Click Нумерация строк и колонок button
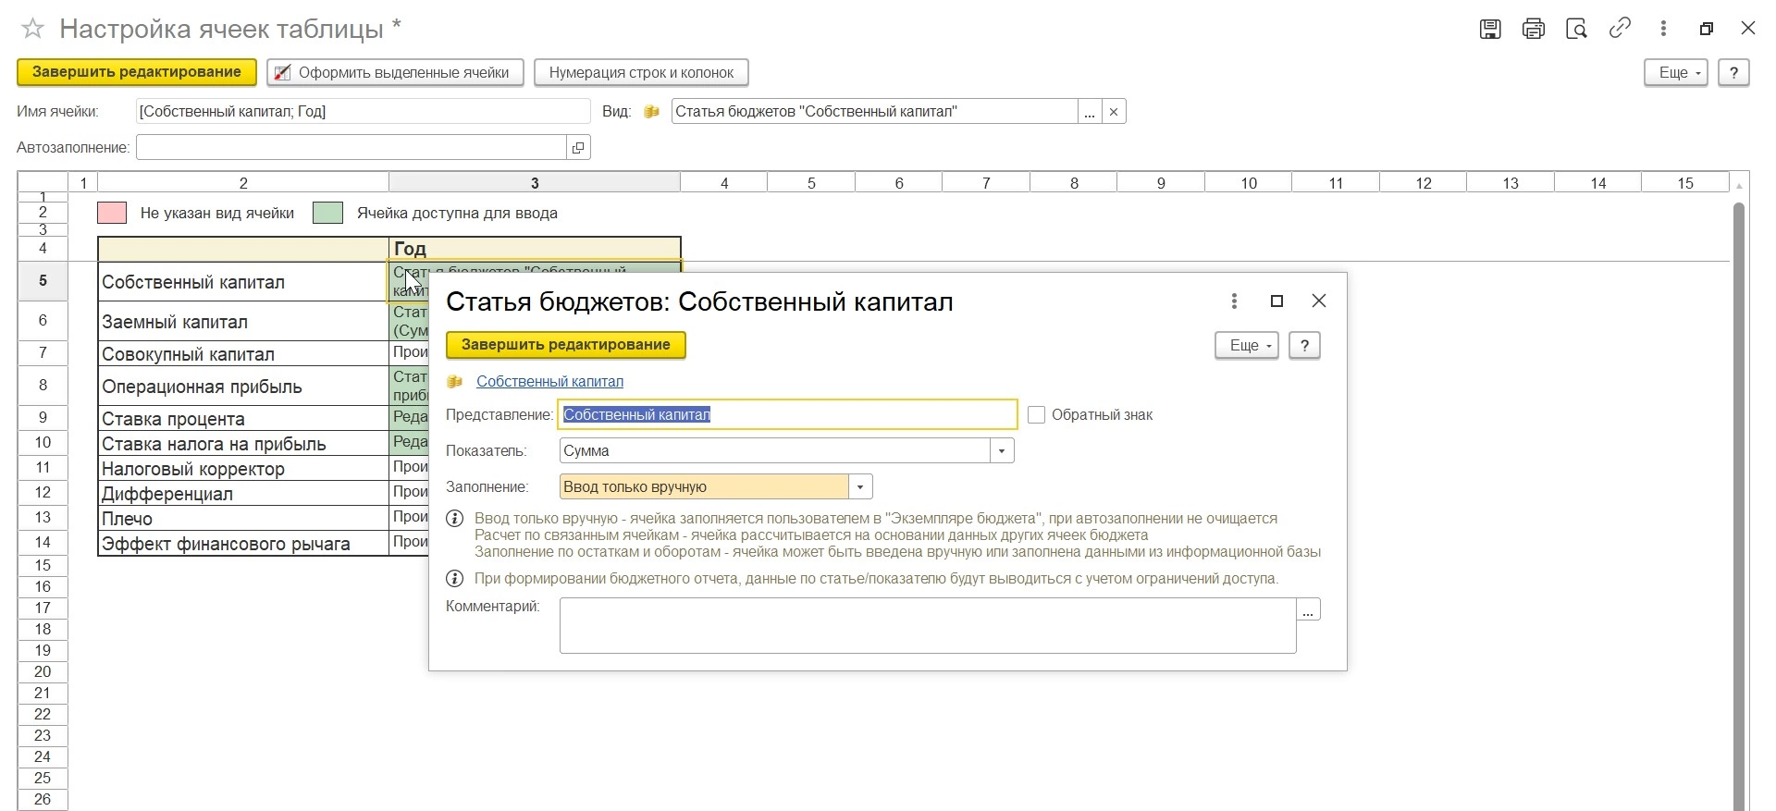1776x811 pixels. (x=641, y=73)
